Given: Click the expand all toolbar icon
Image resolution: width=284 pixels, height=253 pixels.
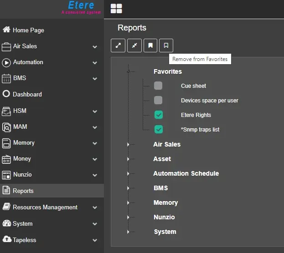Looking at the screenshot, I should pyautogui.click(x=118, y=46).
